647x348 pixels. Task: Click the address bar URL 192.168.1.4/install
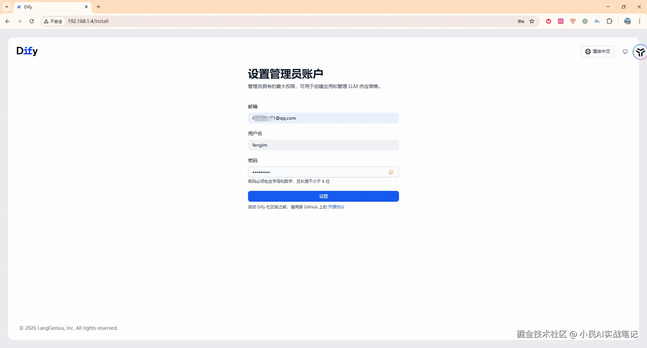coord(88,21)
